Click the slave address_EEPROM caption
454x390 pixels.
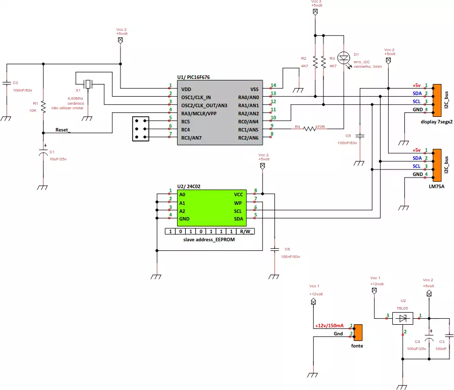[209, 240]
